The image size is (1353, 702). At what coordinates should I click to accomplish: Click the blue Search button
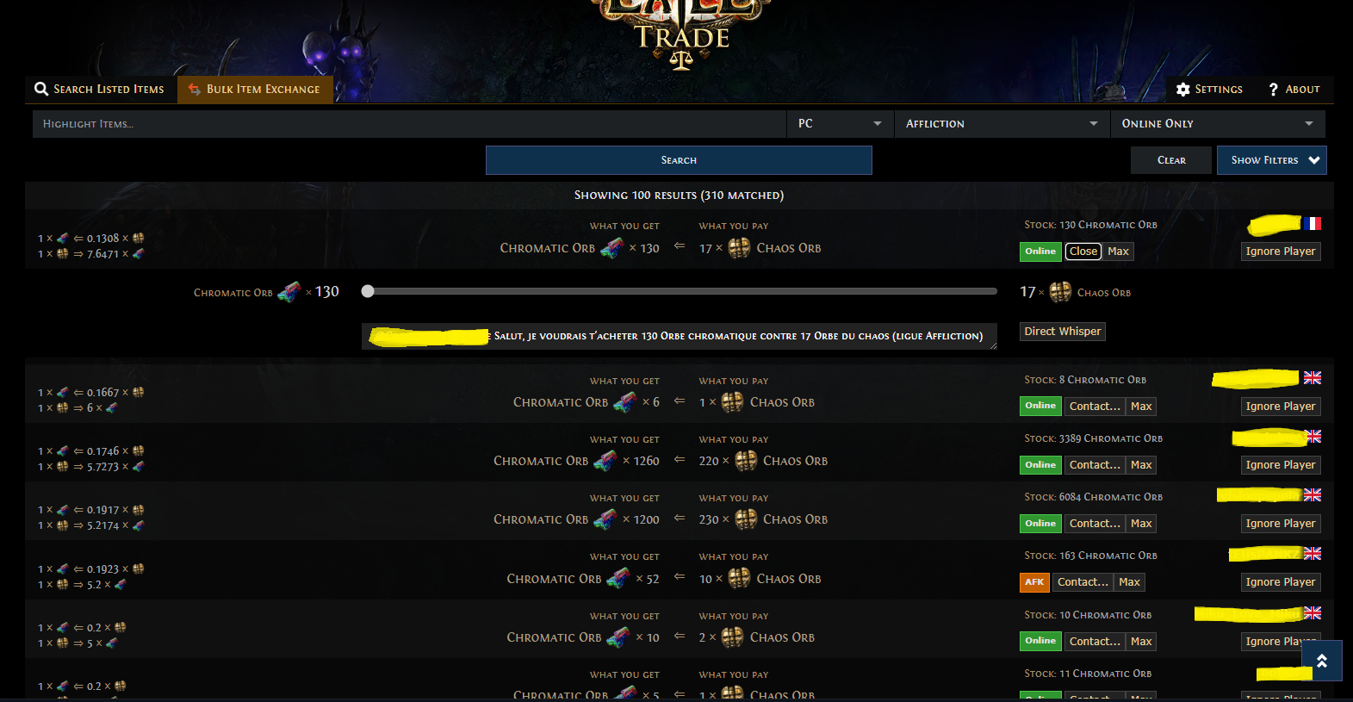tap(679, 160)
